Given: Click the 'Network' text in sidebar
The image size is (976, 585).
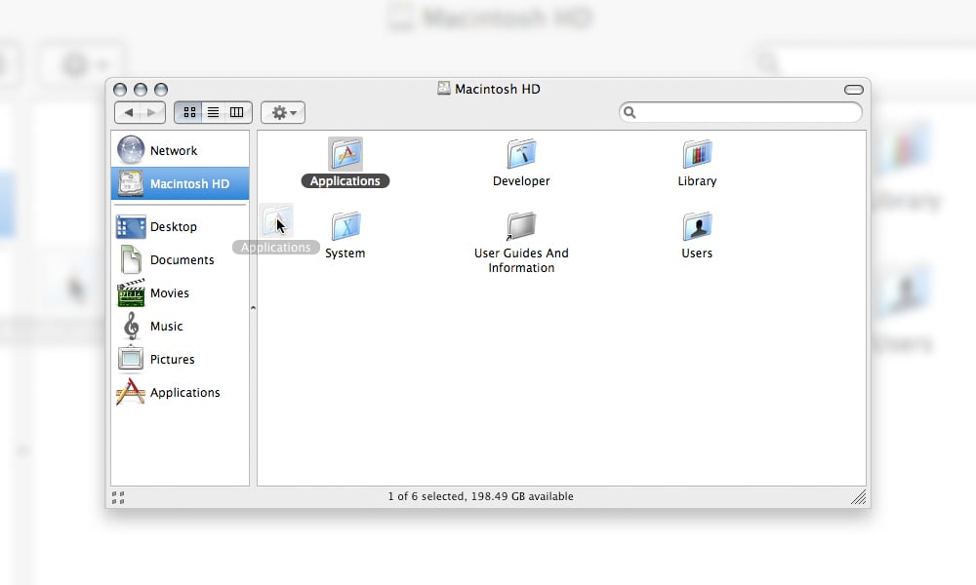Looking at the screenshot, I should point(174,150).
